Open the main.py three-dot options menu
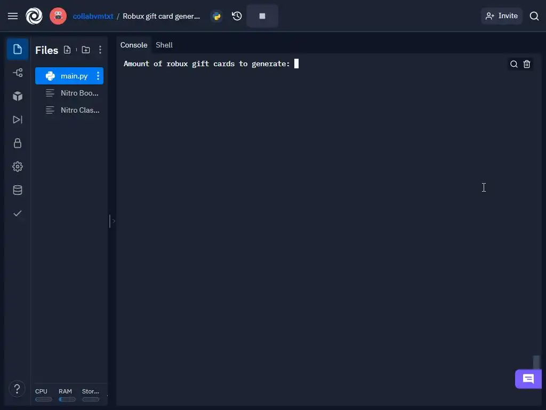Image resolution: width=546 pixels, height=410 pixels. click(98, 76)
